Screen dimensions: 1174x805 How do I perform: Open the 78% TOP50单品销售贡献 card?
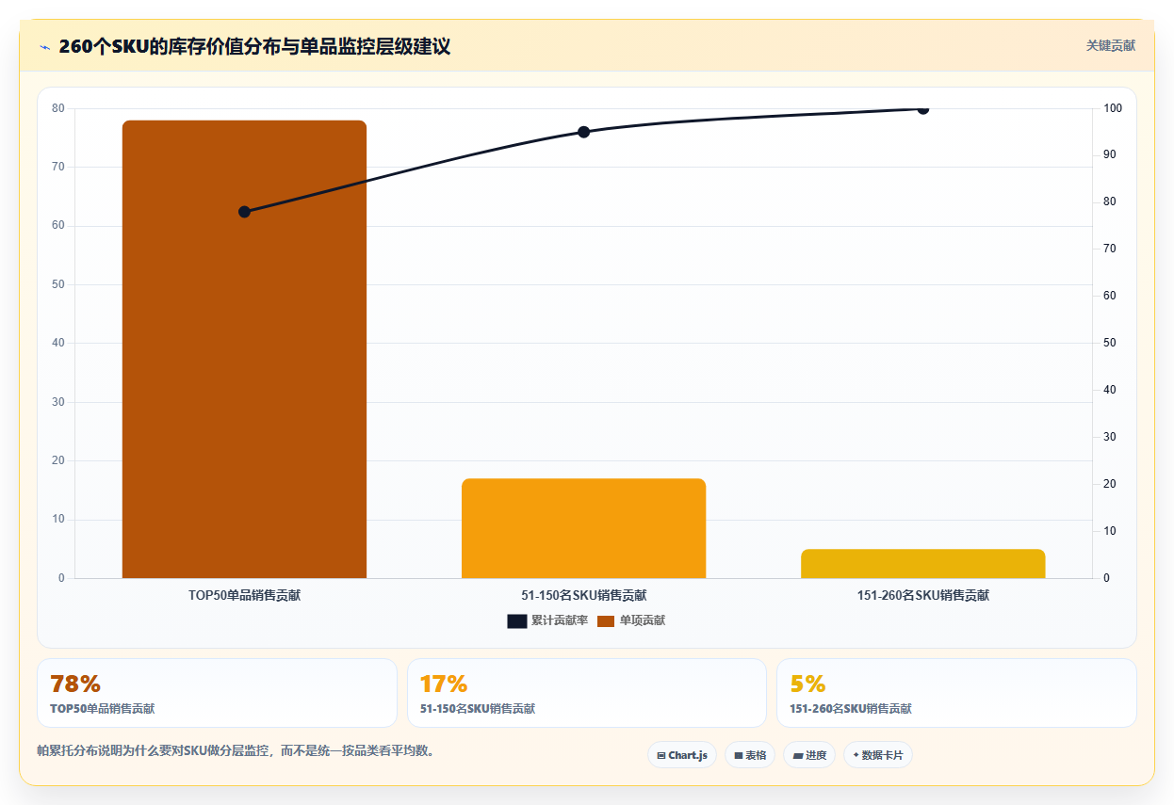[217, 693]
